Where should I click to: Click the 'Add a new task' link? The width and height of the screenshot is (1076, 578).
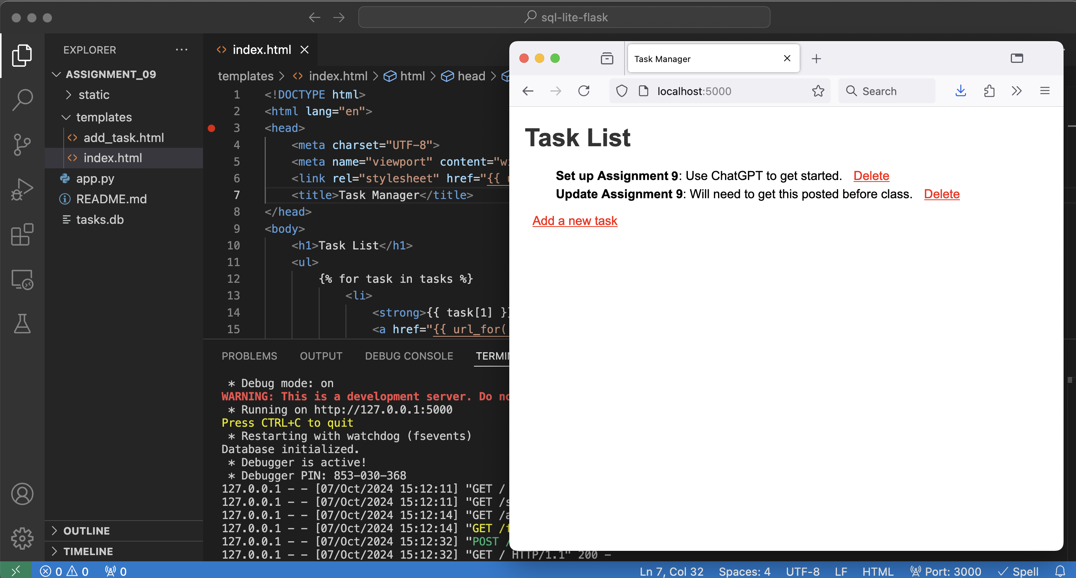[x=574, y=221]
